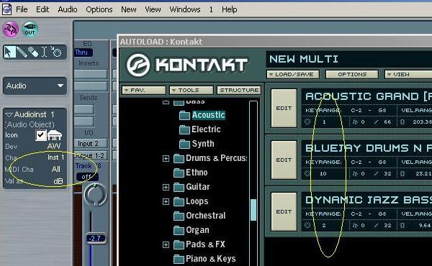Select the Orchestral folder

point(199,216)
